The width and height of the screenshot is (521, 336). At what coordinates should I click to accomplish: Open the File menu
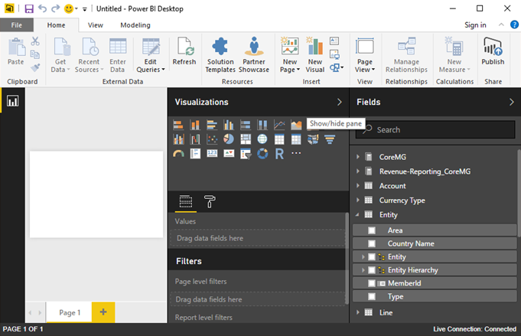(16, 25)
